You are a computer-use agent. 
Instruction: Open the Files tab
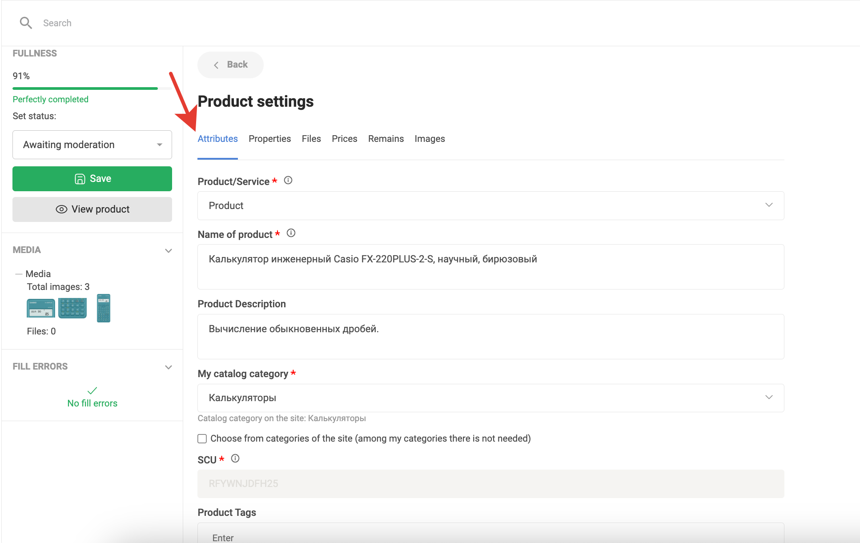point(311,139)
